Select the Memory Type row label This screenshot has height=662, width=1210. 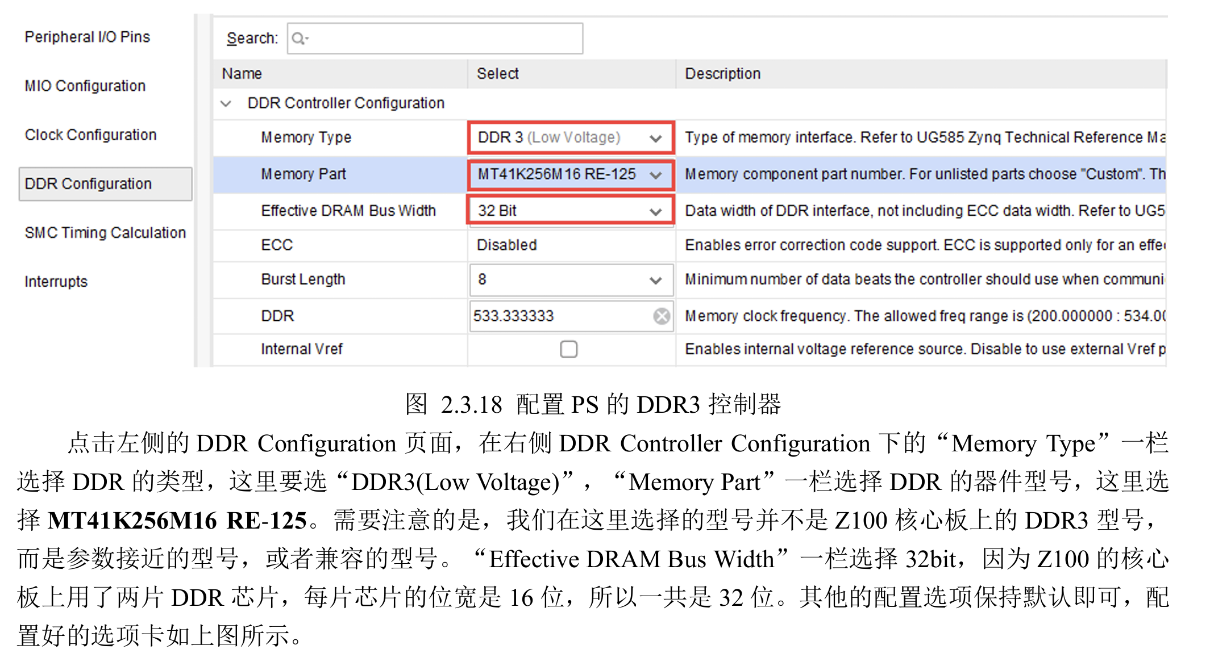(x=306, y=137)
